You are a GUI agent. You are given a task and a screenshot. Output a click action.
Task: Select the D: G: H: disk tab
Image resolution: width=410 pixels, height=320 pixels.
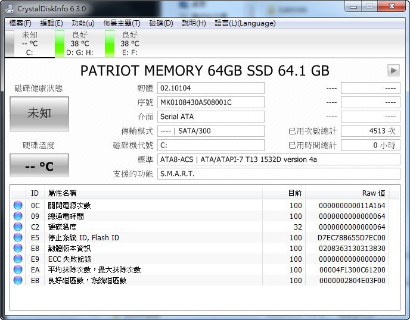point(79,43)
